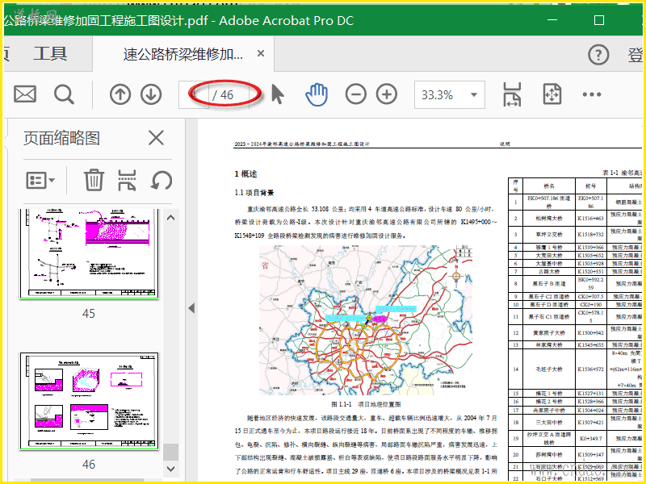This screenshot has width=646, height=484.
Task: Rotate pages counterclockwise icon
Action: pyautogui.click(x=161, y=180)
